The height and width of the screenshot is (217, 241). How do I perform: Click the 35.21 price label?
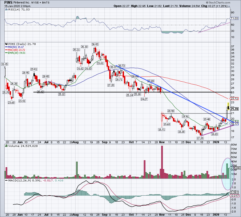coord(76,50)
